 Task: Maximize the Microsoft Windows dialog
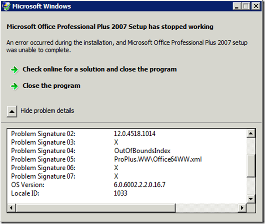click(246, 7)
